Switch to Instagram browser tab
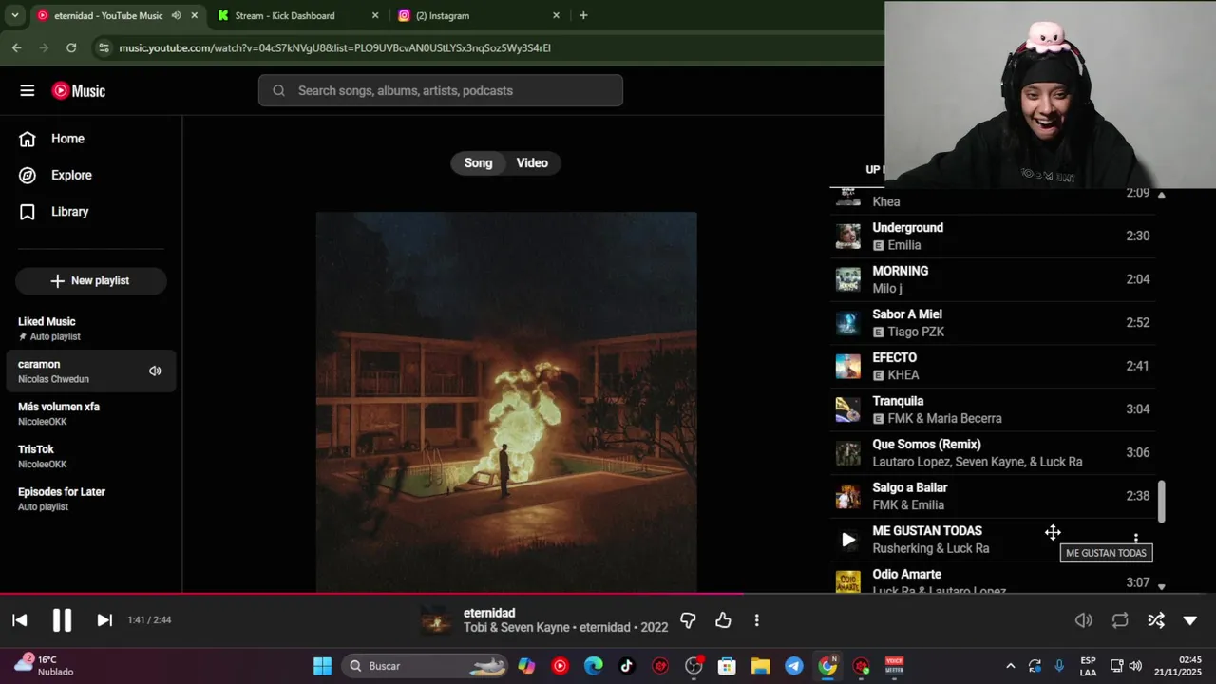Image resolution: width=1216 pixels, height=684 pixels. tap(477, 16)
